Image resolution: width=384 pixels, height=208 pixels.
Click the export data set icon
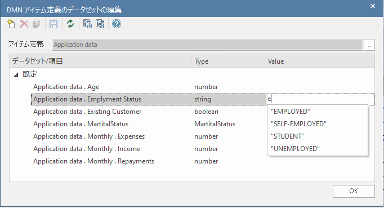click(100, 24)
